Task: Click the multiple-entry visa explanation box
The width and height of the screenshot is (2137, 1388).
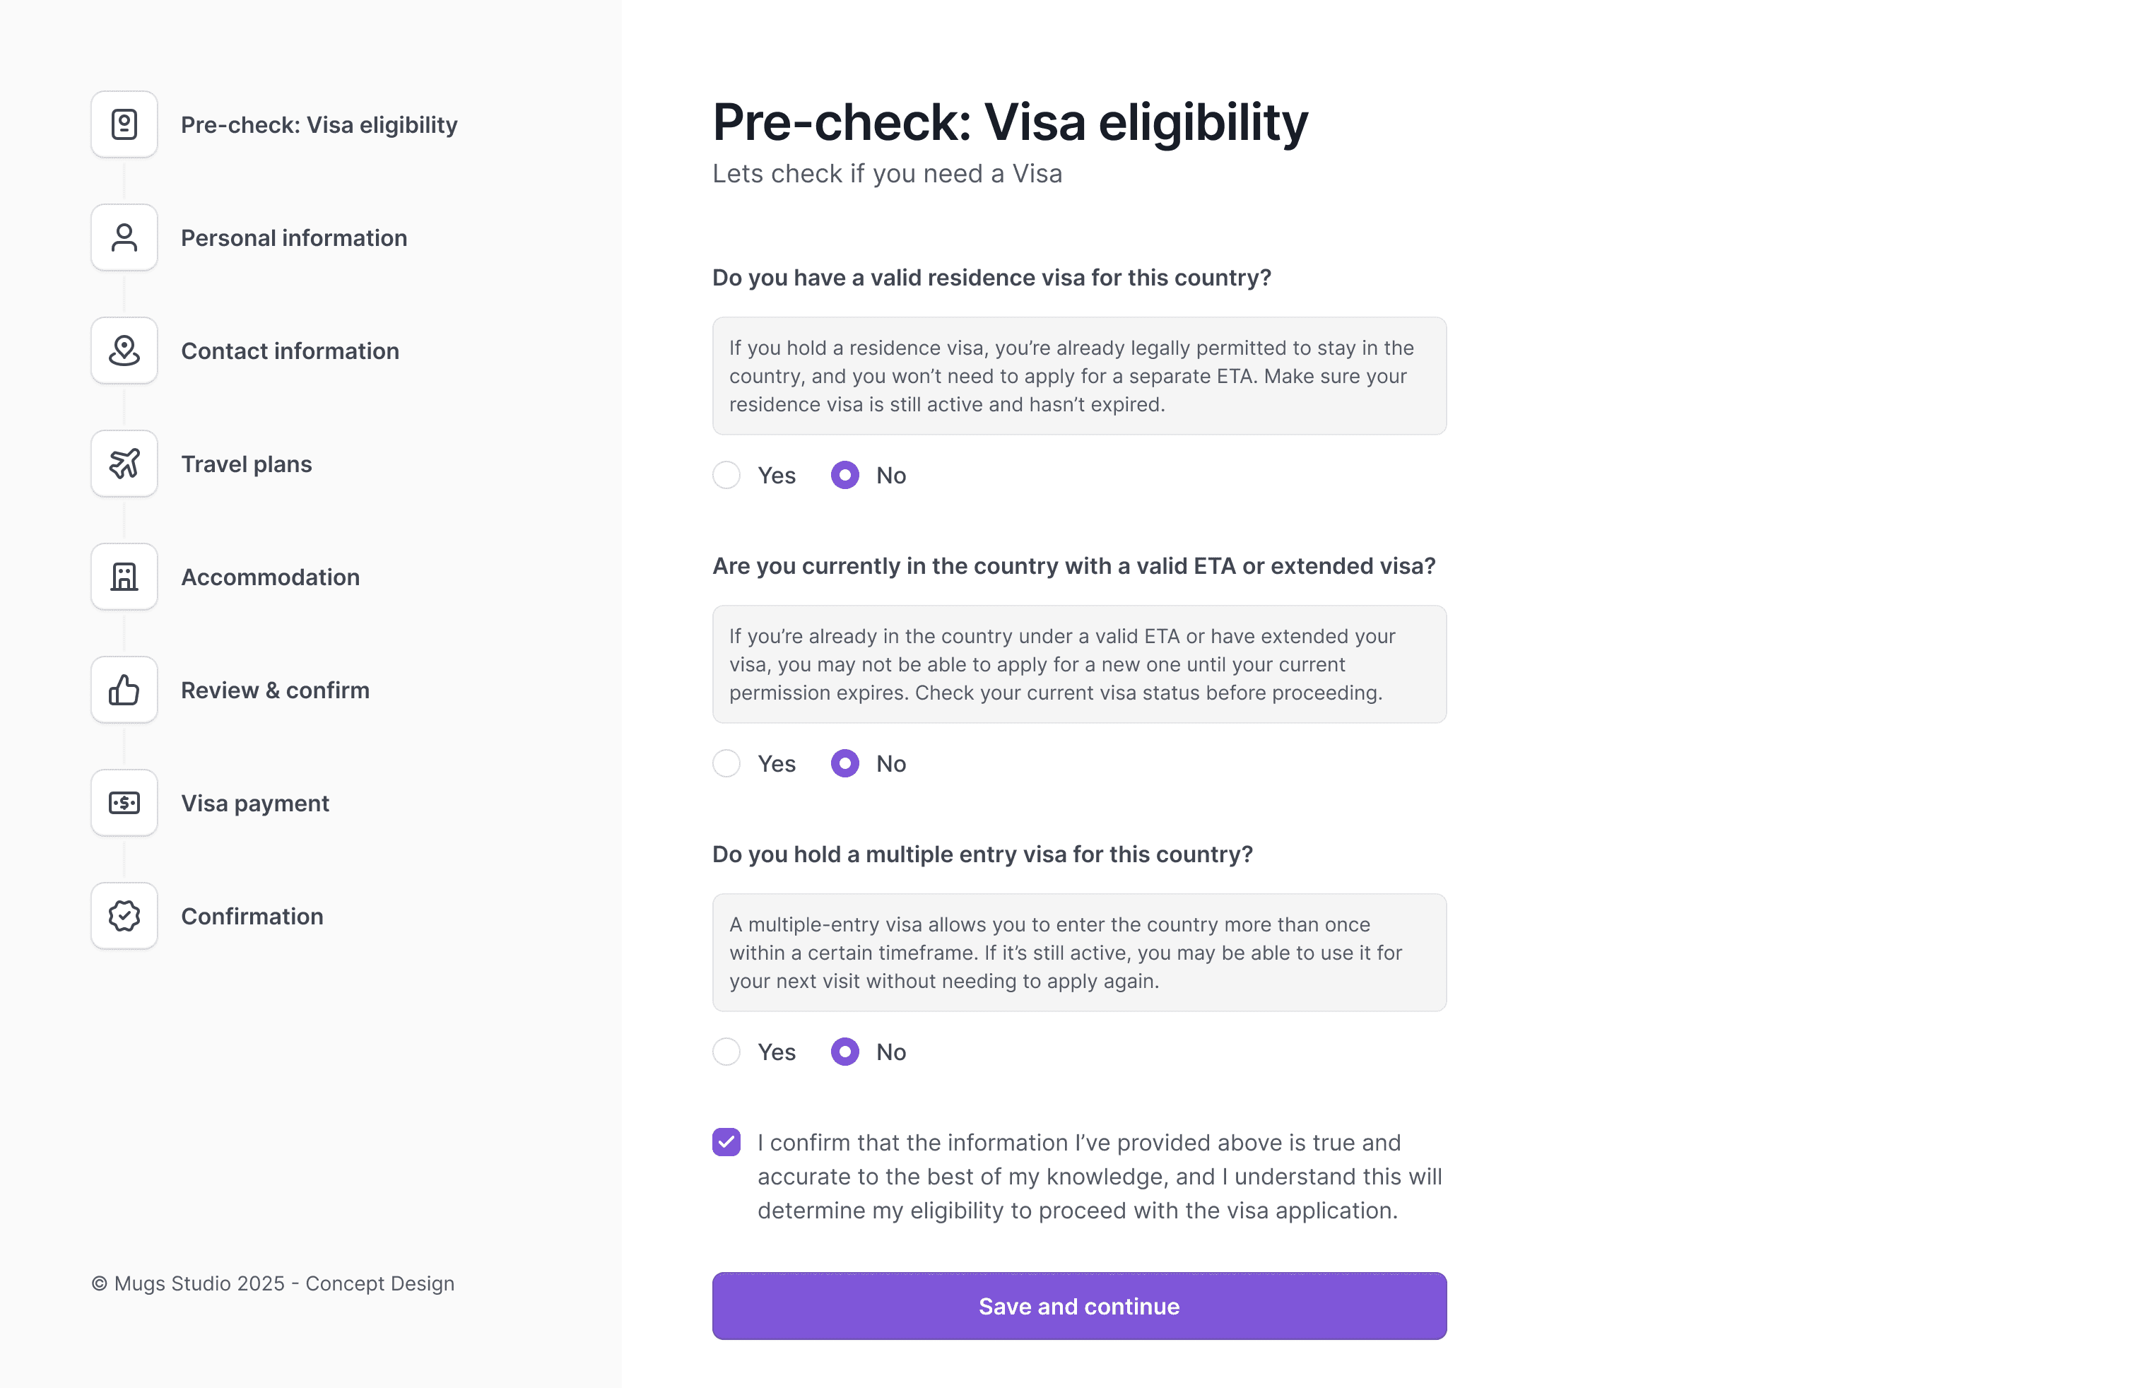Action: point(1078,952)
